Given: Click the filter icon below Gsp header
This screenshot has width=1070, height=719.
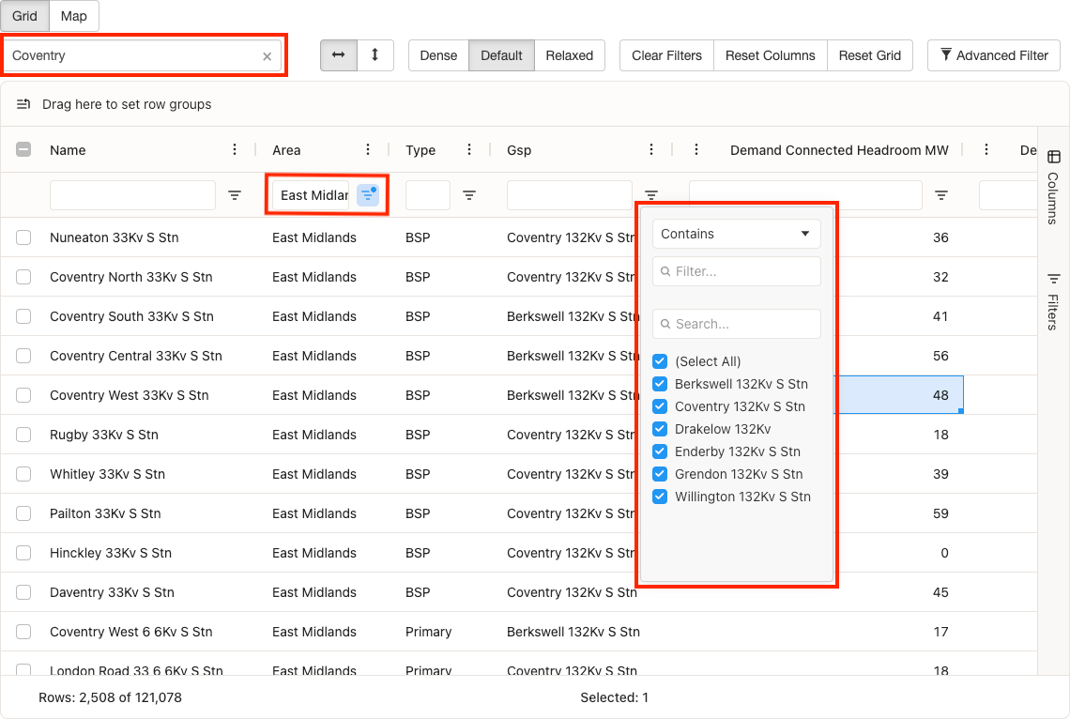Looking at the screenshot, I should point(651,194).
